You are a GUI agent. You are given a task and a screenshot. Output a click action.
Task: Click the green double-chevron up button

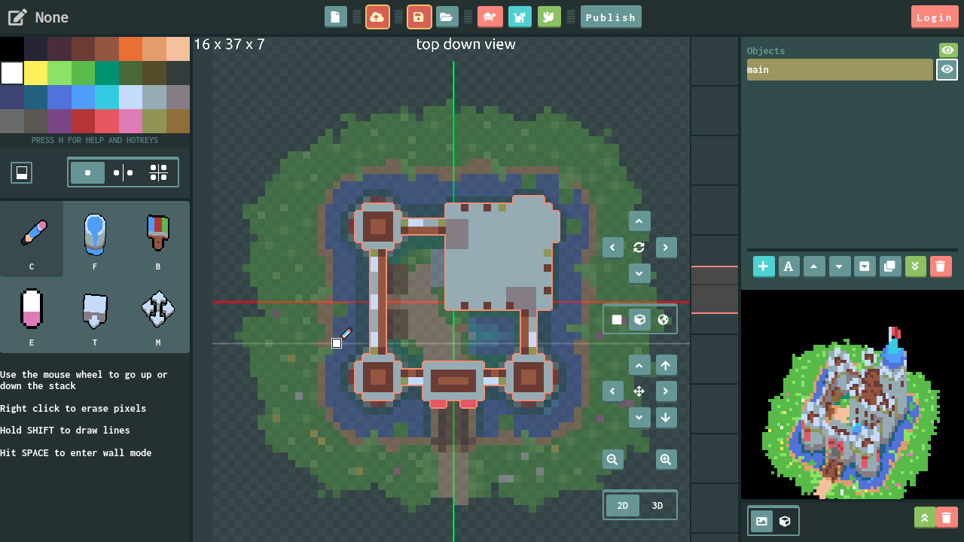pos(924,517)
